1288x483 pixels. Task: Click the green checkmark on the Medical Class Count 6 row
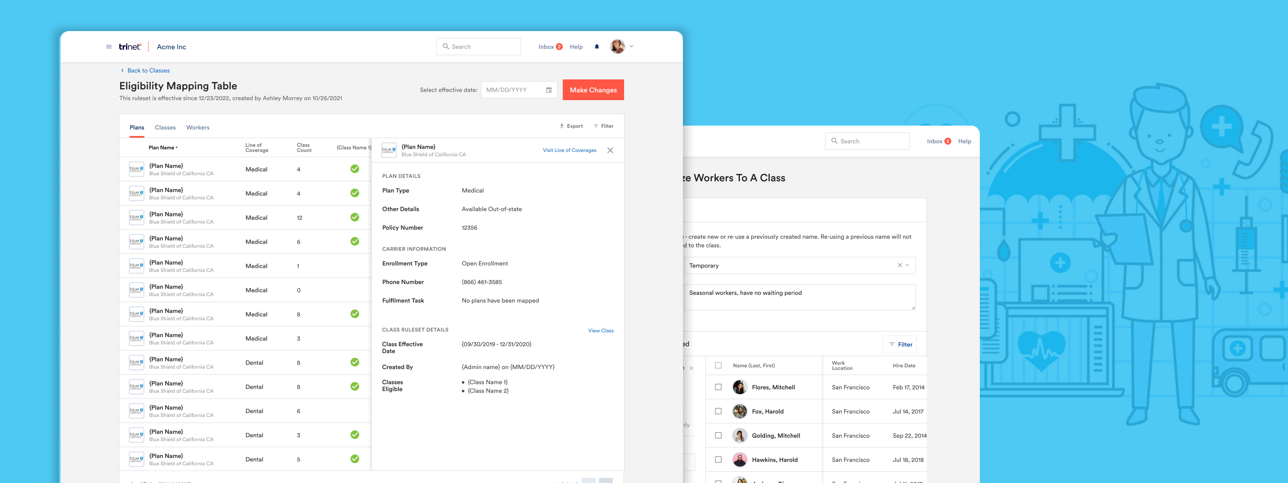[354, 242]
